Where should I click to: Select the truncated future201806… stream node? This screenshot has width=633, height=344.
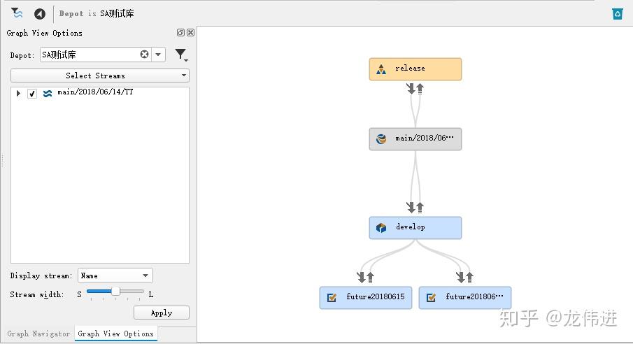(x=465, y=298)
